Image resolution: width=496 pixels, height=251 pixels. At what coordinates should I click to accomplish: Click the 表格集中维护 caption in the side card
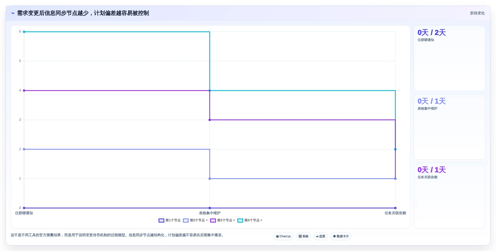427,108
